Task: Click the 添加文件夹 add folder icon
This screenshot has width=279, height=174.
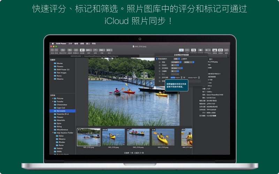Action: [63, 50]
